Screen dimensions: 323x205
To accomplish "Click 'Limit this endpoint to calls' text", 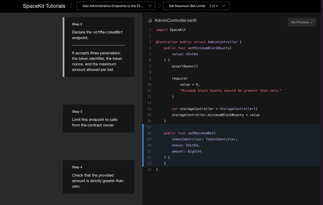I will [95, 122].
